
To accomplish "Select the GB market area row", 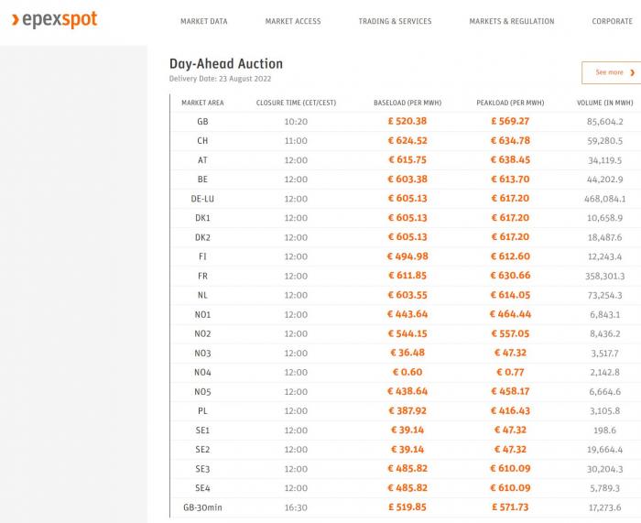I will (406, 122).
